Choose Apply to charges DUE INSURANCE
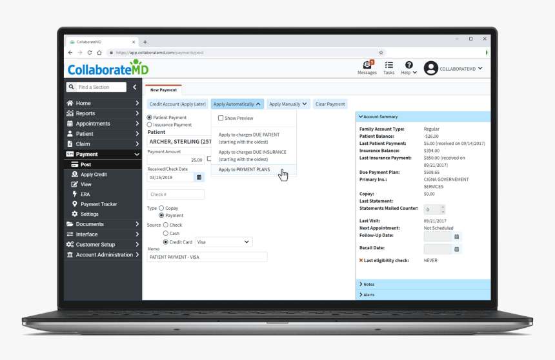 coord(254,155)
